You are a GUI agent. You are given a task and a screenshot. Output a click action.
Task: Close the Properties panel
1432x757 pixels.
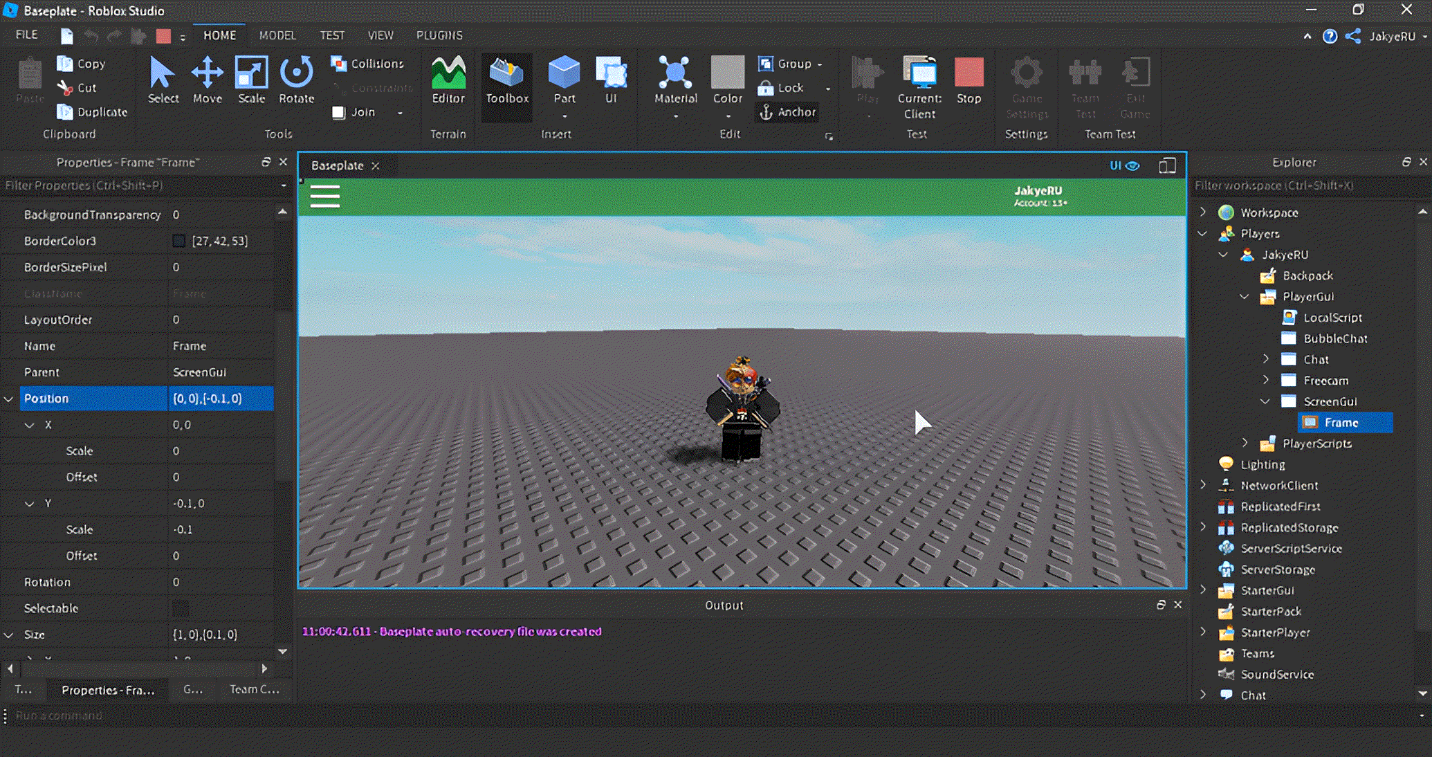283,162
